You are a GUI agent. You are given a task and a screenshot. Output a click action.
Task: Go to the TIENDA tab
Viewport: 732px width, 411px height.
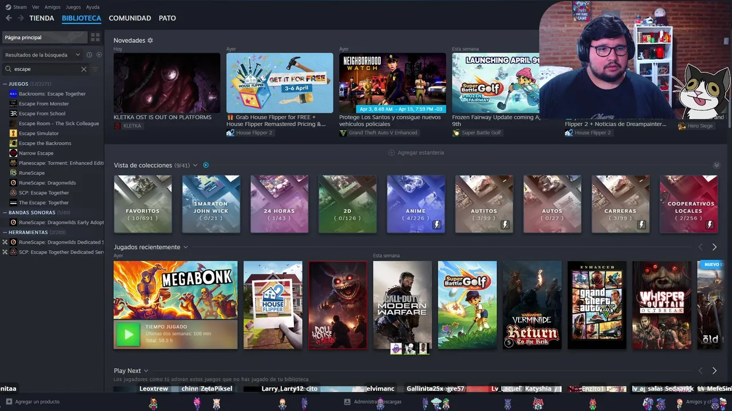42,18
